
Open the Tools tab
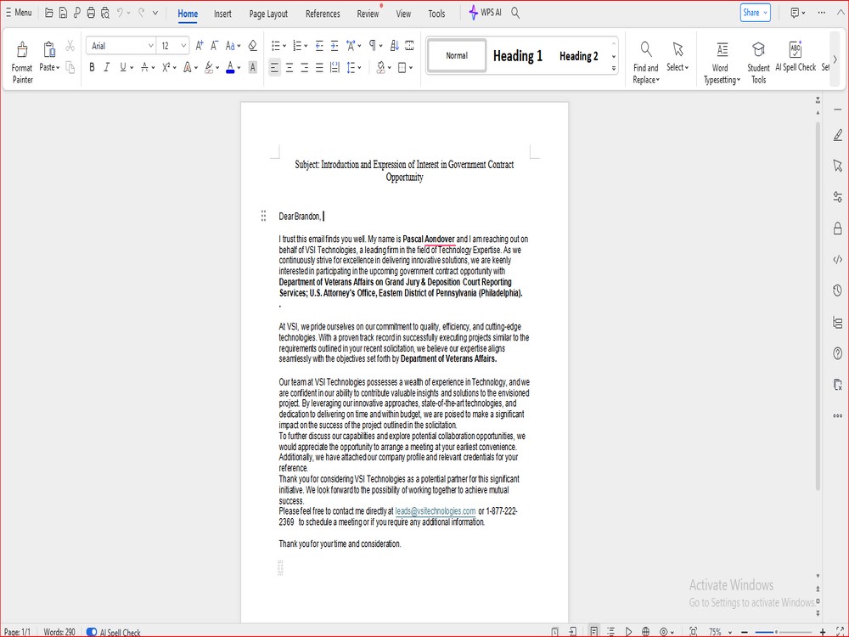pos(436,14)
